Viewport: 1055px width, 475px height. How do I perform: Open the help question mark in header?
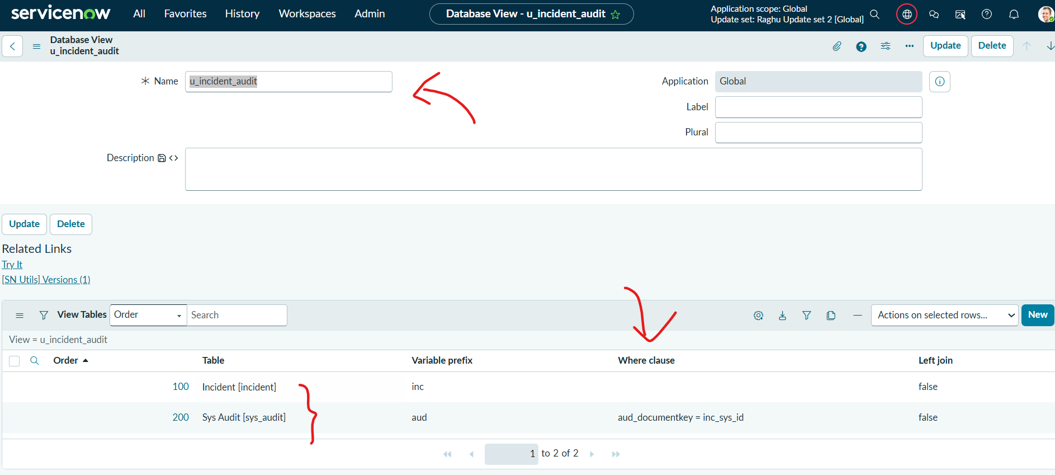[x=987, y=15]
